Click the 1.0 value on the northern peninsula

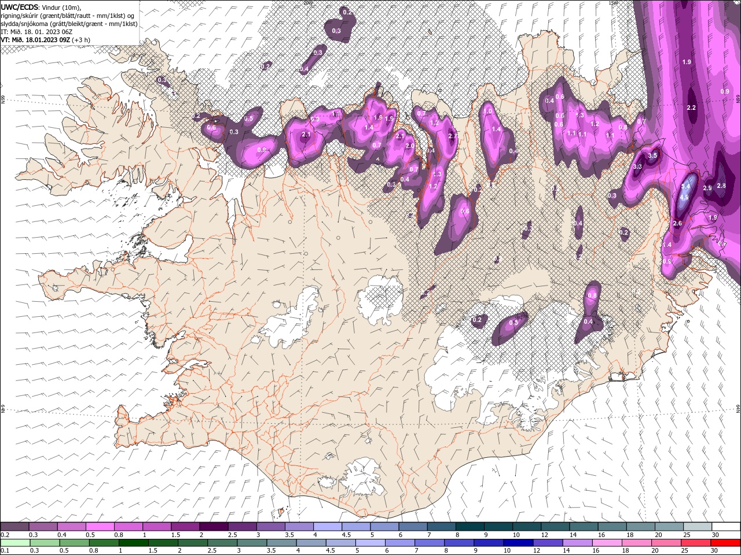[488, 111]
